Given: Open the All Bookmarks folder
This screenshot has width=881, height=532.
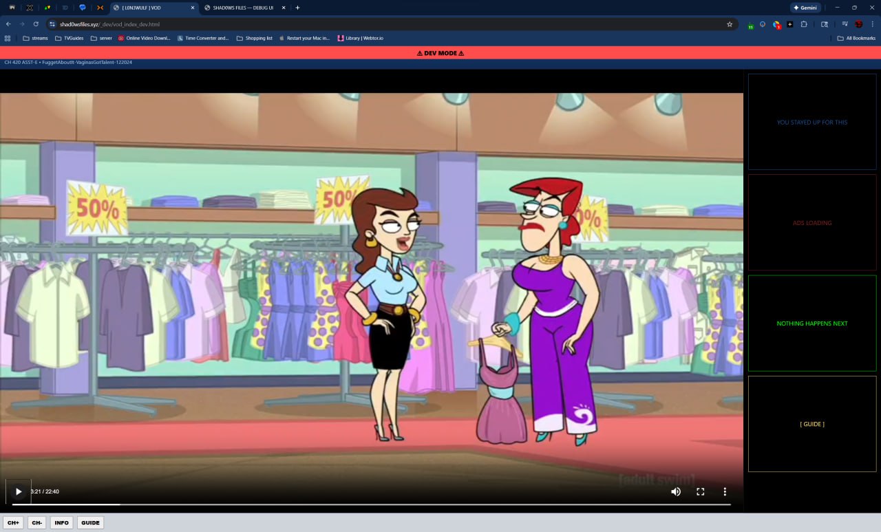Looking at the screenshot, I should click(x=856, y=38).
